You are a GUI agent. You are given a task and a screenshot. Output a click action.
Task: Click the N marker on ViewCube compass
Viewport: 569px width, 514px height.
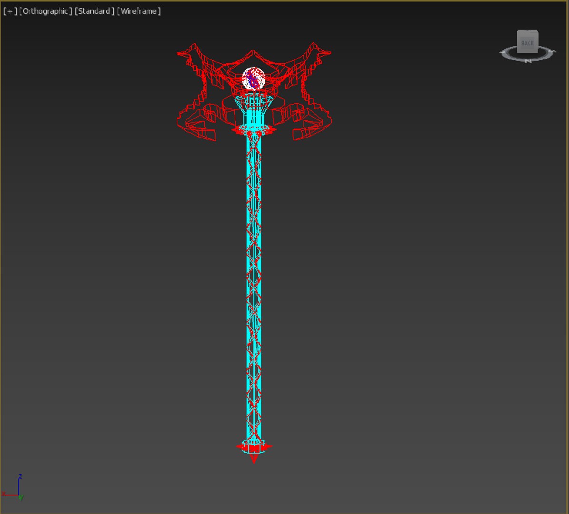point(528,61)
